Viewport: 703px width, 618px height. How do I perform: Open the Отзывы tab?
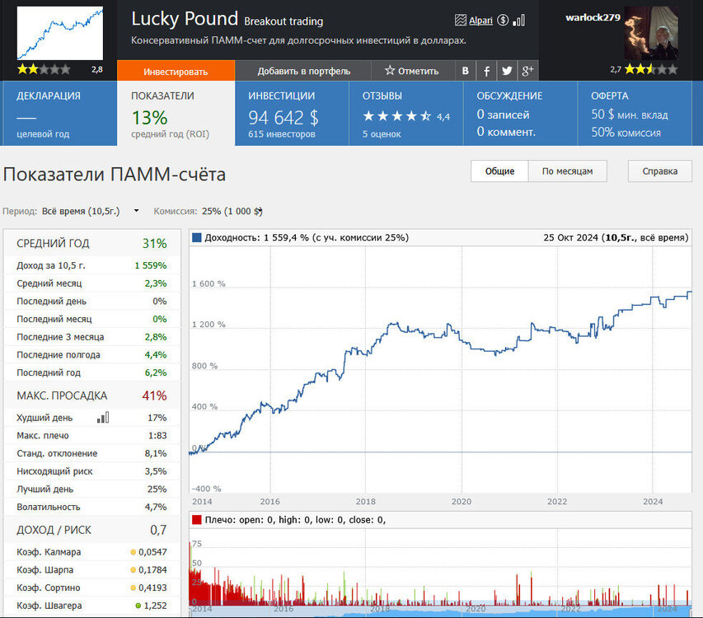(405, 114)
